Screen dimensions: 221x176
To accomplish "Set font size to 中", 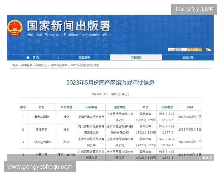I will (x=123, y=94).
